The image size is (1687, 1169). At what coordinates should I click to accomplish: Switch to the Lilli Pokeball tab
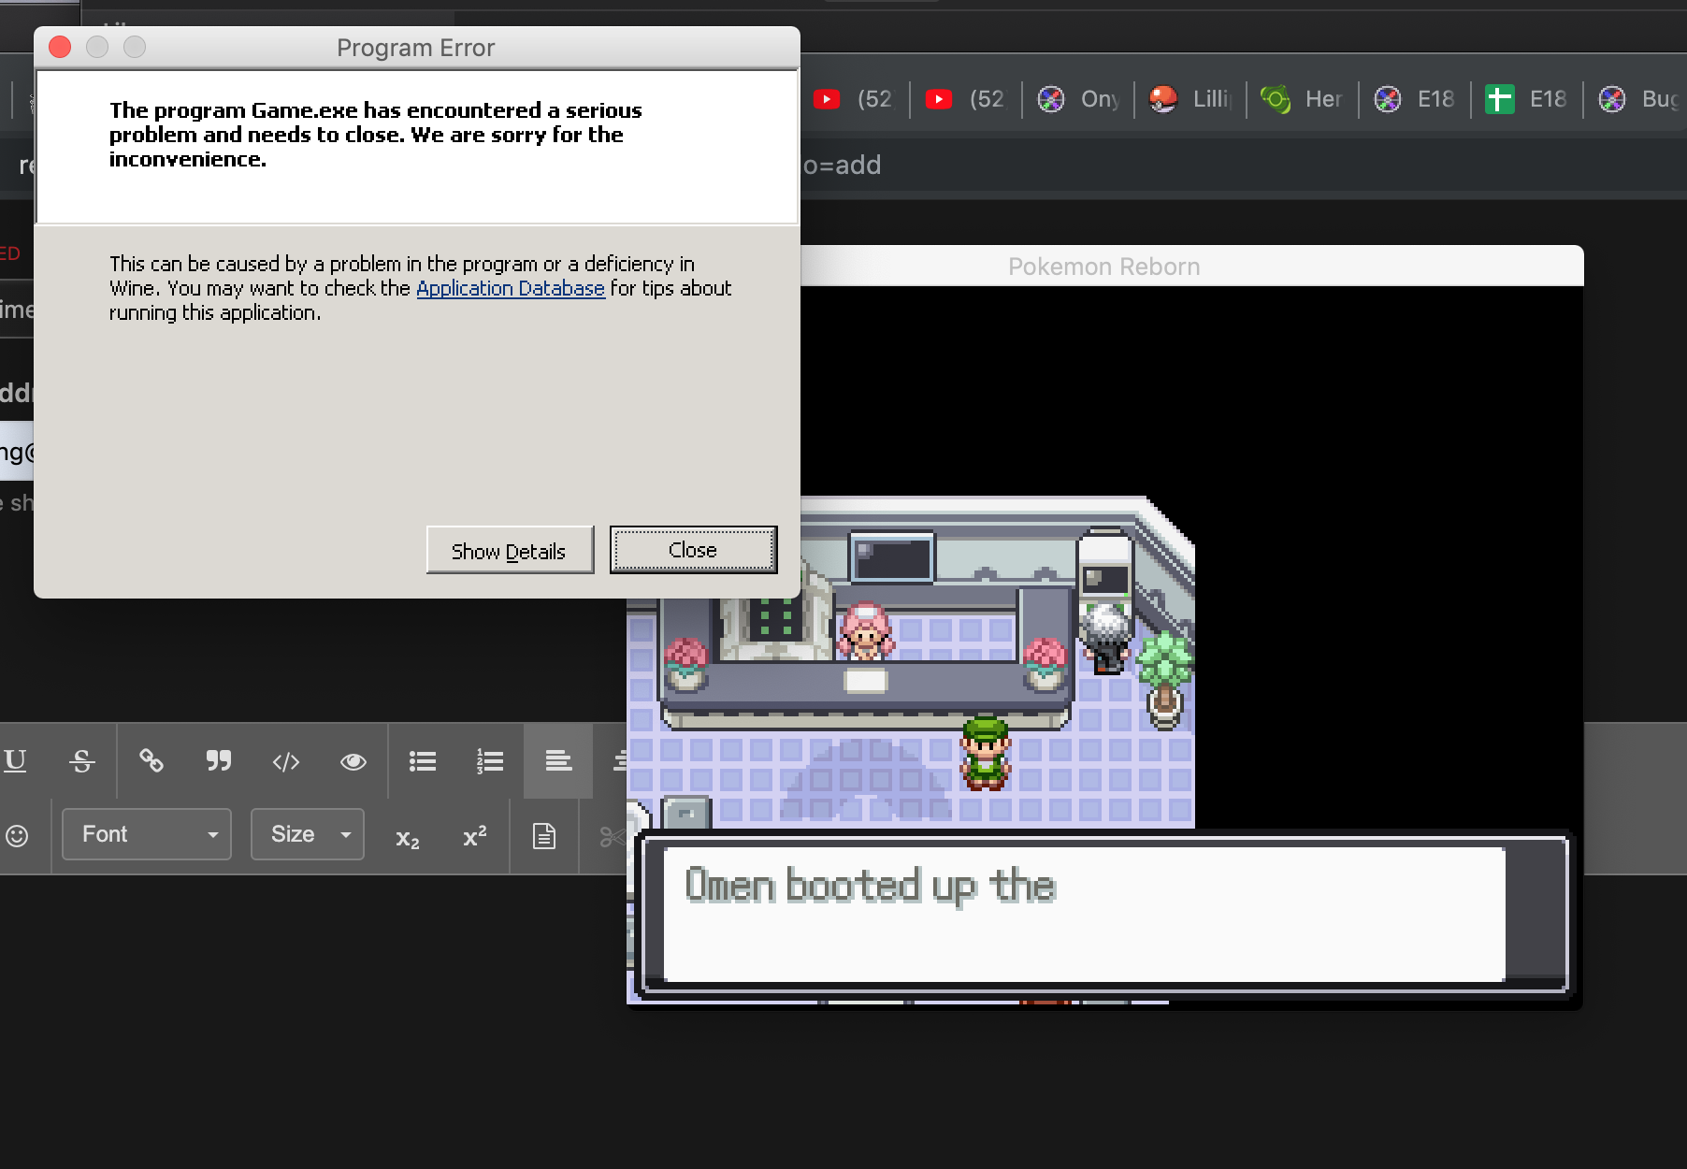1190,99
